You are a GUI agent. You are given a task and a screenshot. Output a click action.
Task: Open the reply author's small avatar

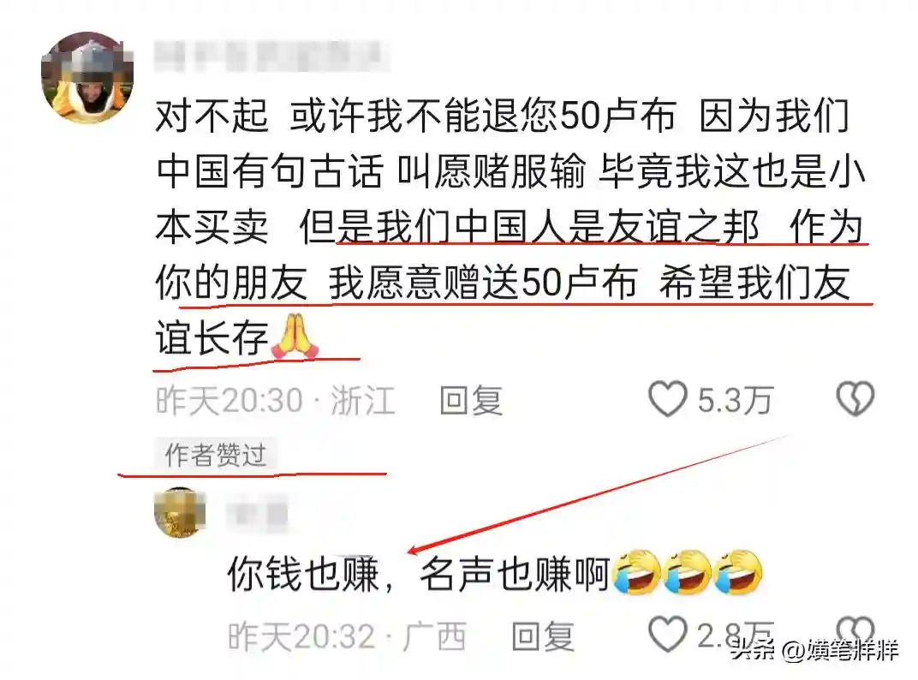pos(180,512)
